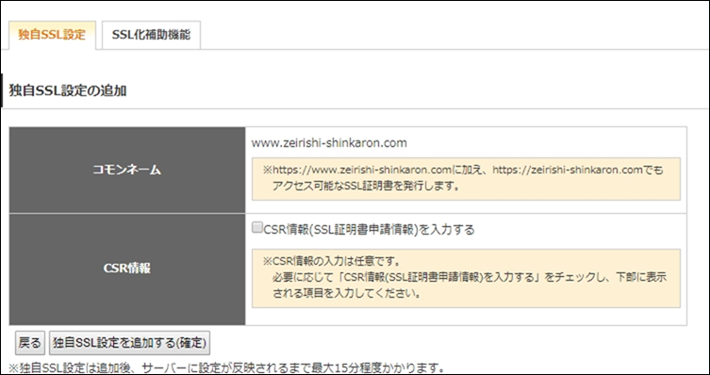The image size is (710, 375).
Task: Click the note starting ※CSR情報の入力は任意です
Action: tap(466, 278)
